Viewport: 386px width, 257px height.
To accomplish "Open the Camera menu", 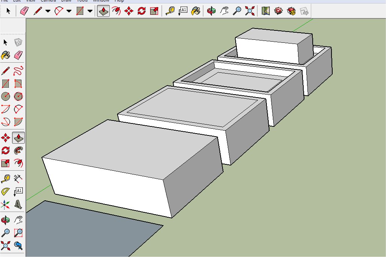I will [x=48, y=1].
